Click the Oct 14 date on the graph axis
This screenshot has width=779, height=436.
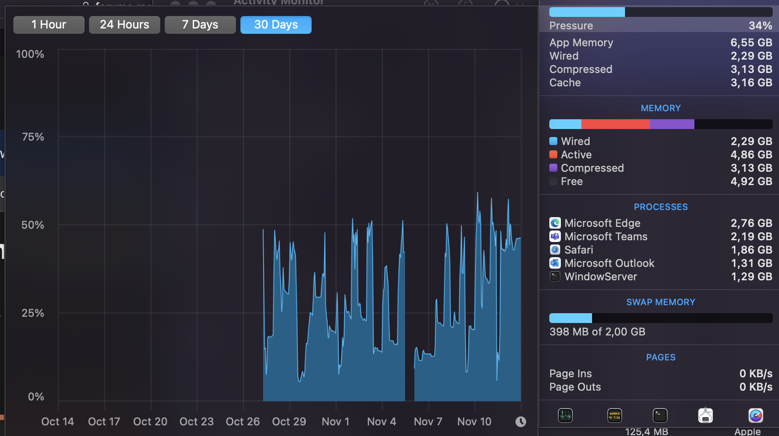point(57,421)
